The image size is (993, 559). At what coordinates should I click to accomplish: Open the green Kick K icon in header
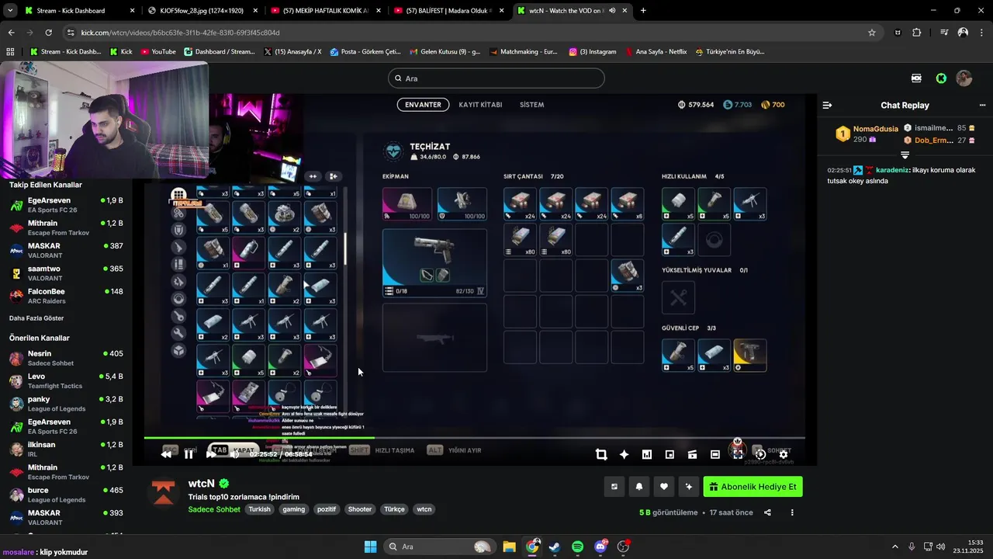click(941, 78)
